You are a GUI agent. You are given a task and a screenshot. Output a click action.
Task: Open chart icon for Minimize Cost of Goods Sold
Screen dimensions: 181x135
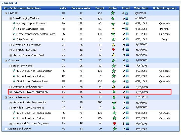127,55
